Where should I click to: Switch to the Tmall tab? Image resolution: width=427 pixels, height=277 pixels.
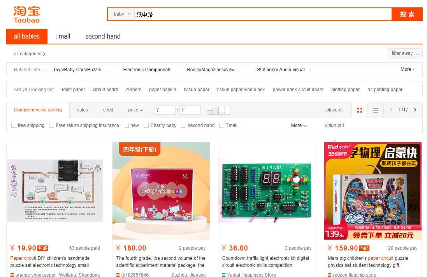62,36
